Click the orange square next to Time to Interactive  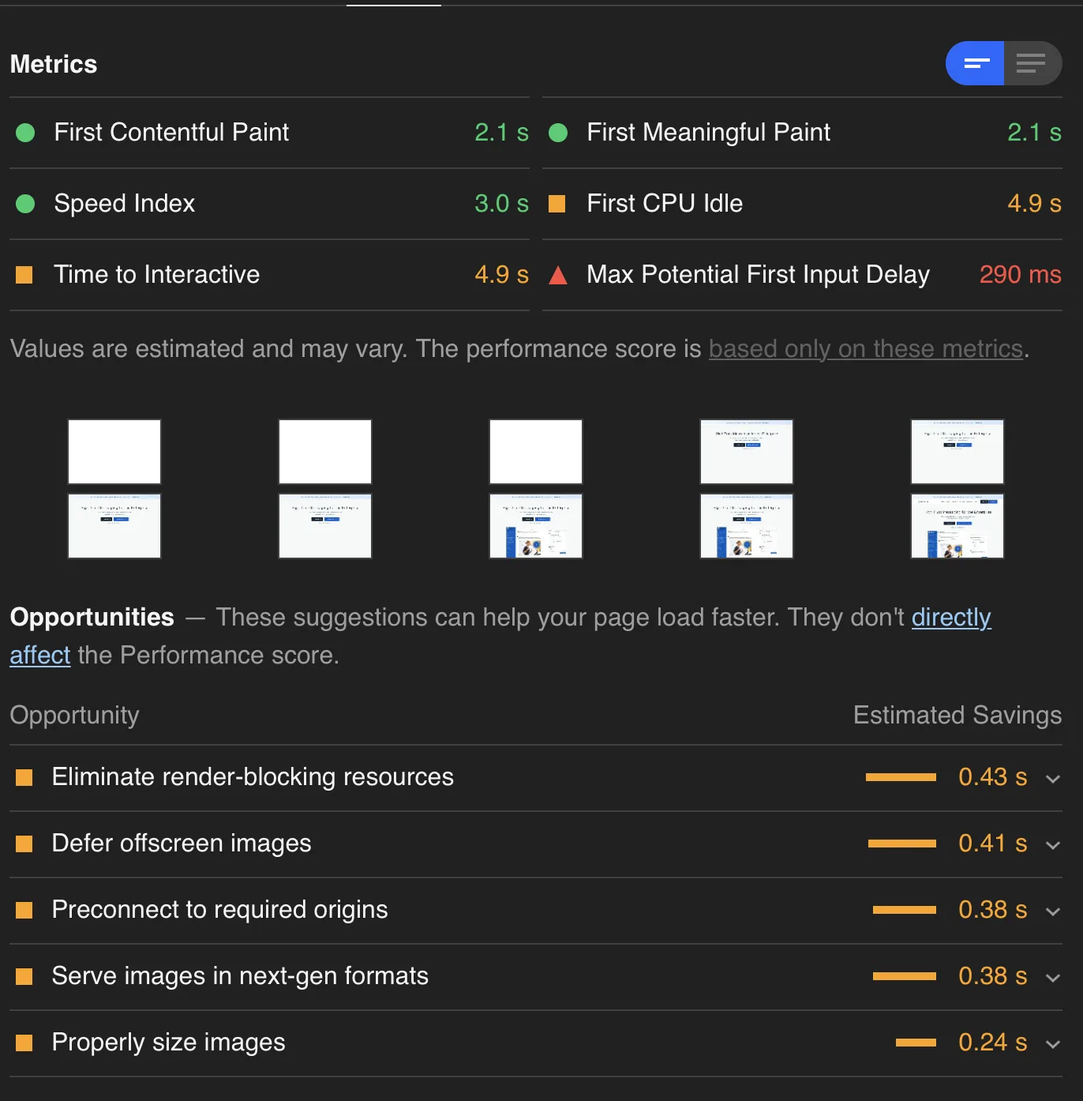pos(24,275)
